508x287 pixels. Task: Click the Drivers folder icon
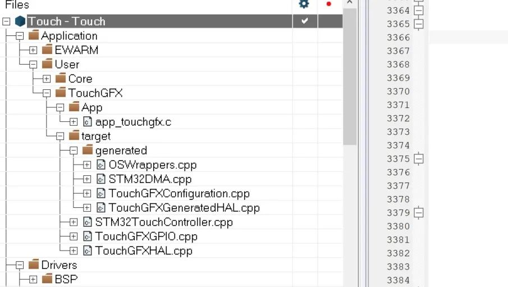34,265
